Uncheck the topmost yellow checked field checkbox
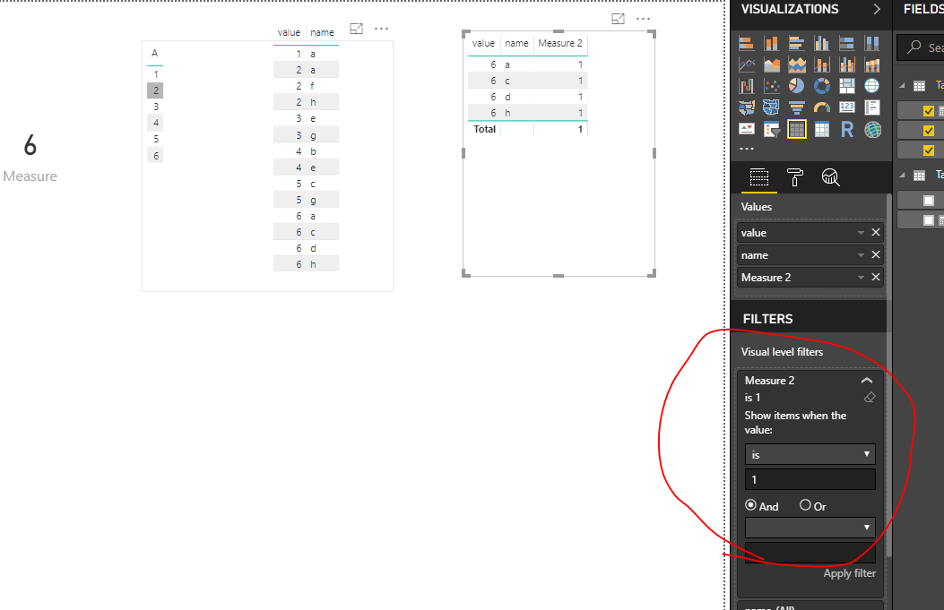 click(929, 111)
